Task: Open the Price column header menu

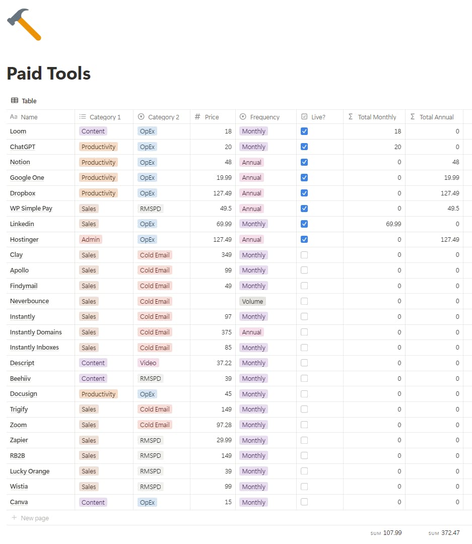Action: coord(213,117)
